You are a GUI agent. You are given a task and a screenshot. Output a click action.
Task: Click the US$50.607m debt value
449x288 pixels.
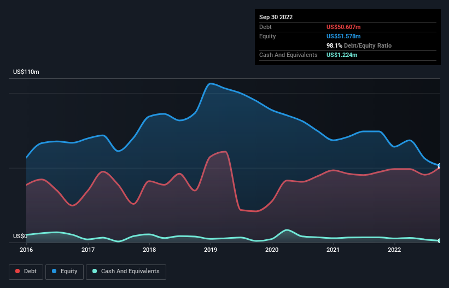point(343,27)
